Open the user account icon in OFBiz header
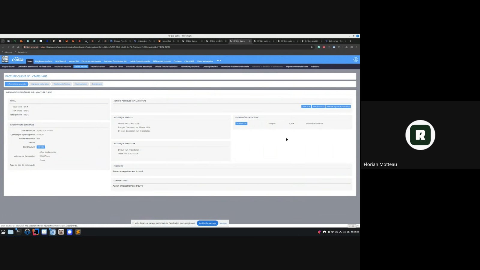The height and width of the screenshot is (270, 480). pos(355,59)
